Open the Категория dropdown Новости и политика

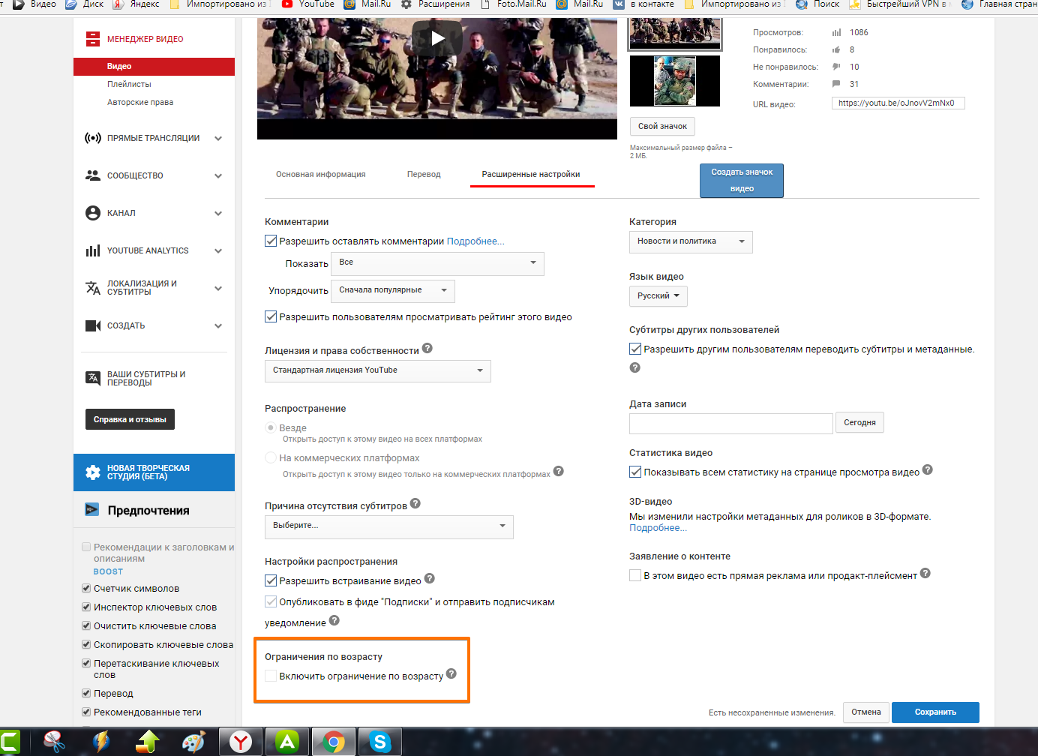pyautogui.click(x=690, y=241)
